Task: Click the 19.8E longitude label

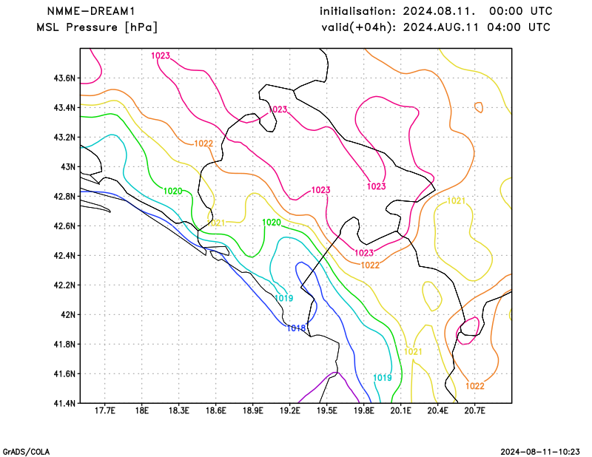Action: click(363, 410)
